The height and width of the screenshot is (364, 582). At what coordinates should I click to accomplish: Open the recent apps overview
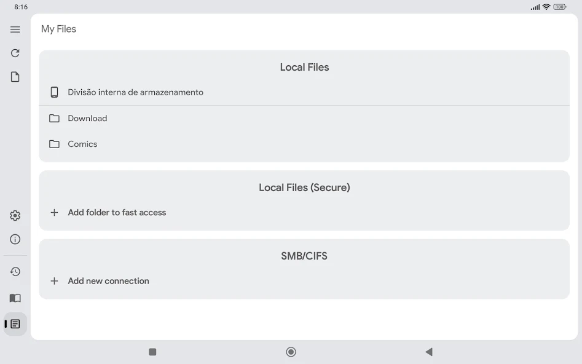click(152, 351)
